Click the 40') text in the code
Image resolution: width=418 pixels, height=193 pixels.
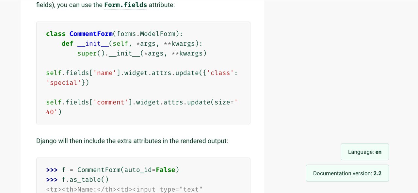pyautogui.click(x=54, y=112)
